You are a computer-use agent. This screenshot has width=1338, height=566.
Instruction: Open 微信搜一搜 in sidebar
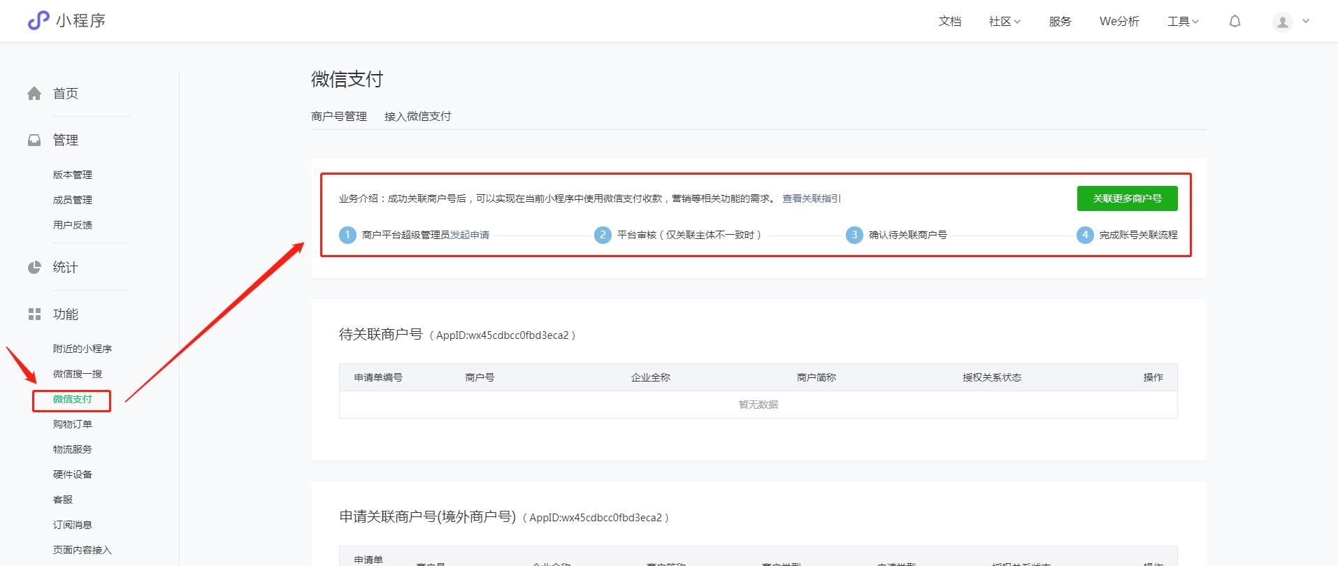[78, 374]
